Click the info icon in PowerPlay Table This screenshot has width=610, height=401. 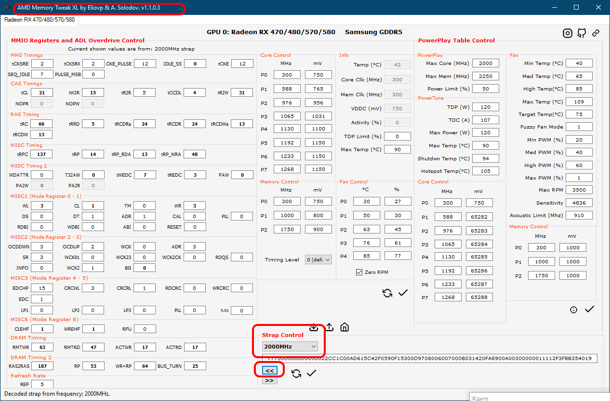(573, 310)
